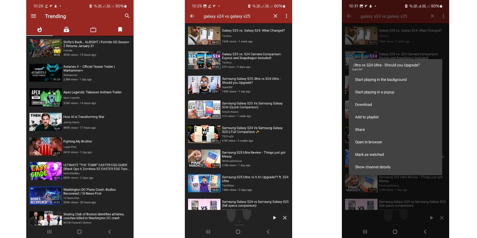Open undimmed S25 vs. S24 Camera Comparison result
This screenshot has height=238, width=477.
(x=238, y=60)
